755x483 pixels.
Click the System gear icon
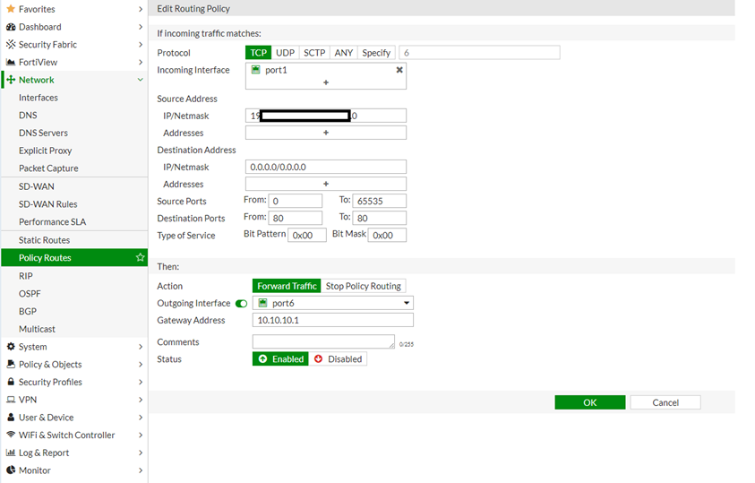(11, 347)
